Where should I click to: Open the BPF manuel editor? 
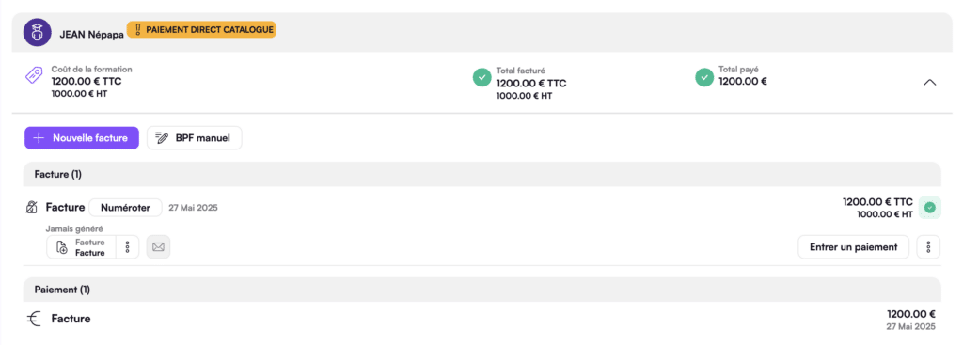point(194,138)
